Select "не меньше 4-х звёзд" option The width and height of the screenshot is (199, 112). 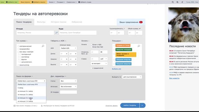(31, 91)
